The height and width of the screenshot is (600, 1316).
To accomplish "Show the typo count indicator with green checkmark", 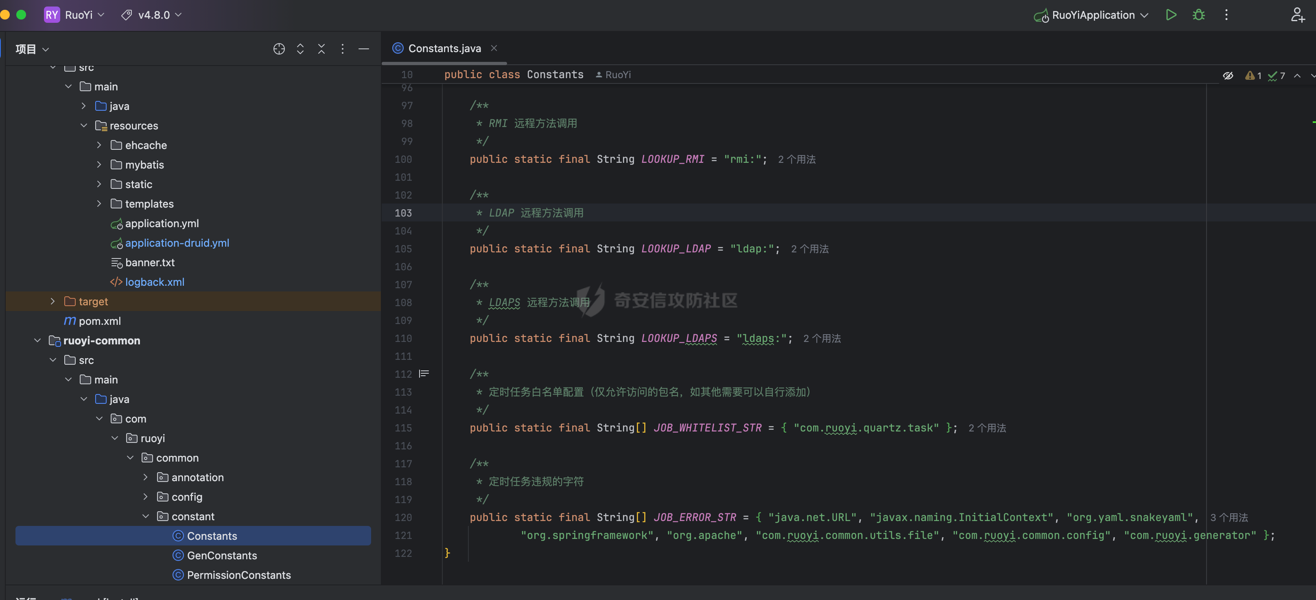I will point(1276,76).
